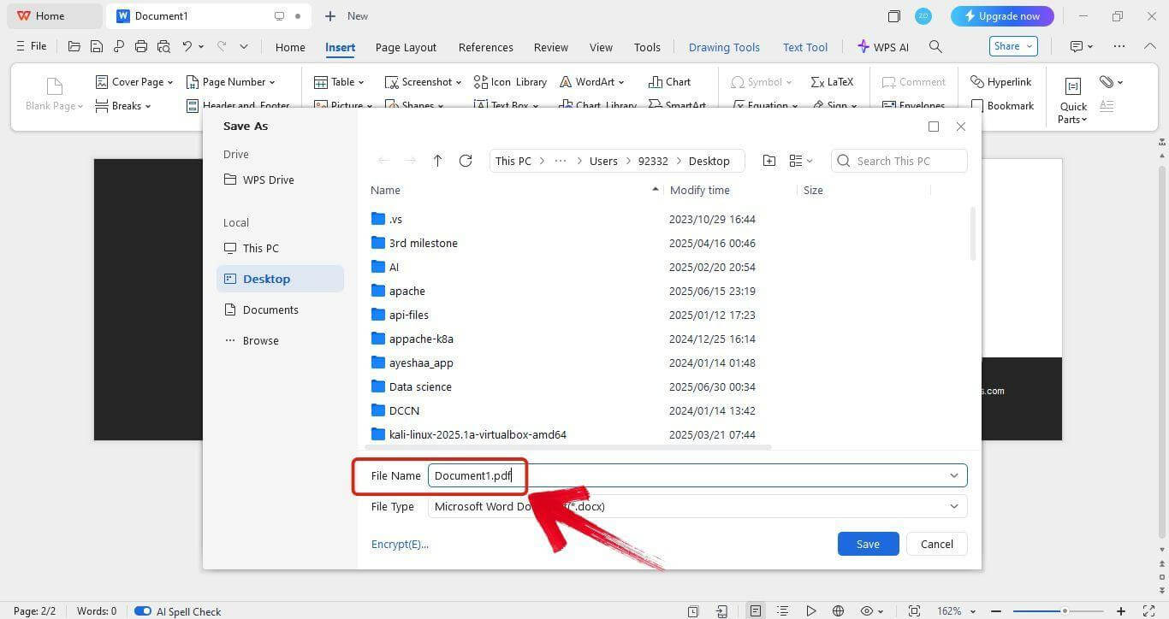Click the Print Preview icon

point(163,46)
